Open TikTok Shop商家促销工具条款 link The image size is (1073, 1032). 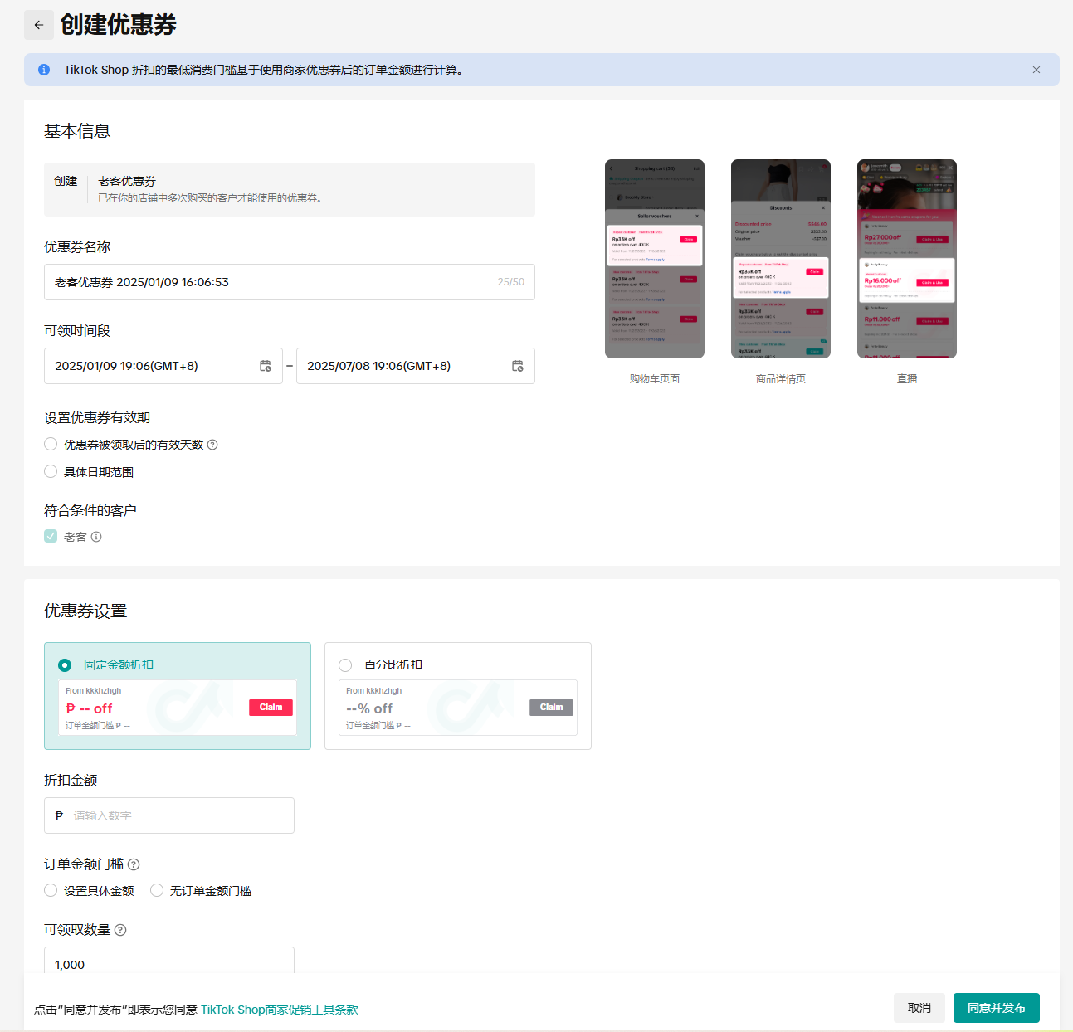coord(280,1010)
